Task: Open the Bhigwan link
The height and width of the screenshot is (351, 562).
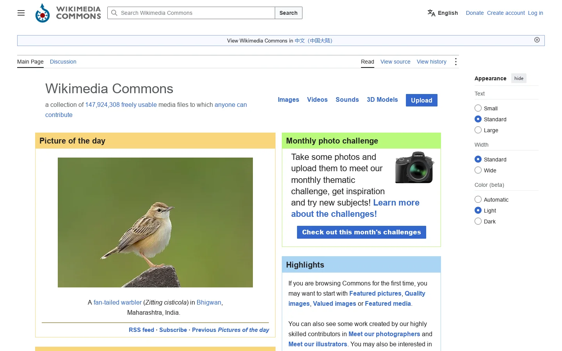Action: pyautogui.click(x=209, y=302)
